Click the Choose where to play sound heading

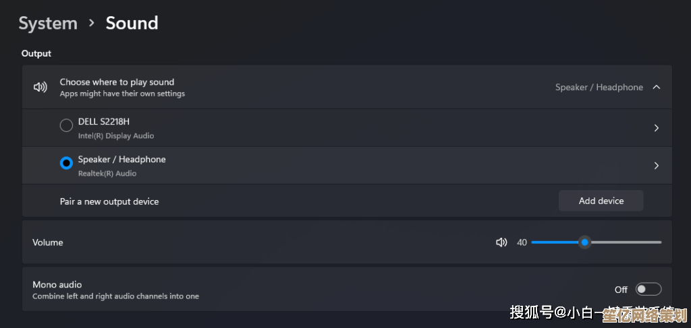click(117, 82)
